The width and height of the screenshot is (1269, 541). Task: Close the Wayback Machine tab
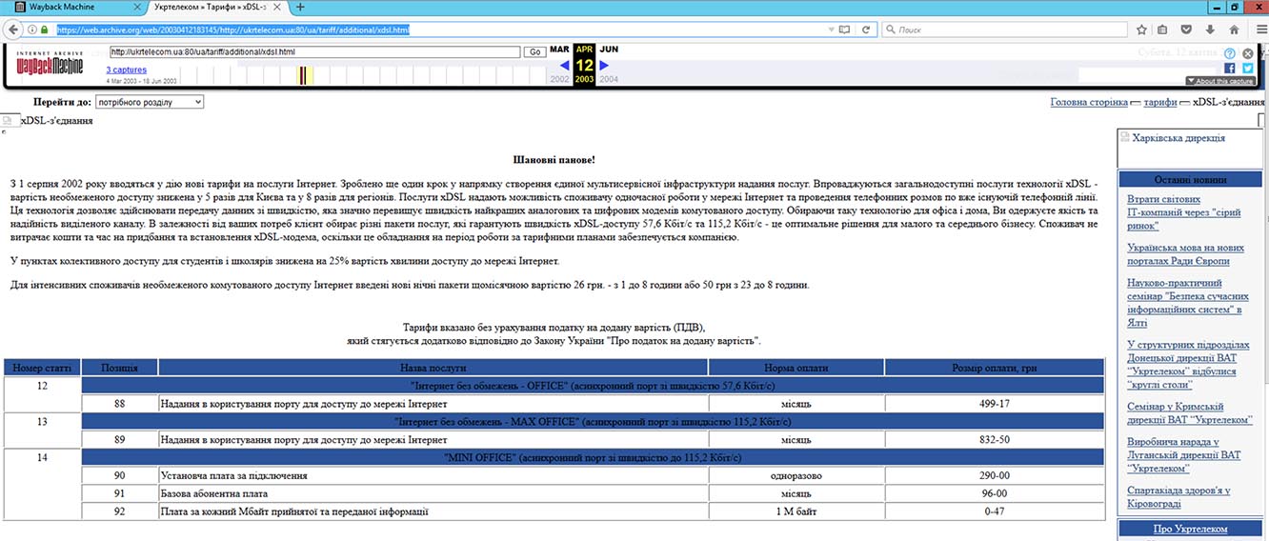pyautogui.click(x=136, y=7)
